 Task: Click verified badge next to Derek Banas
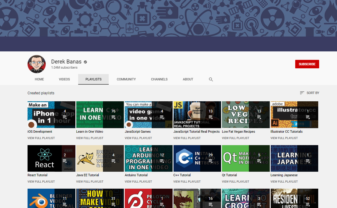tap(86, 62)
